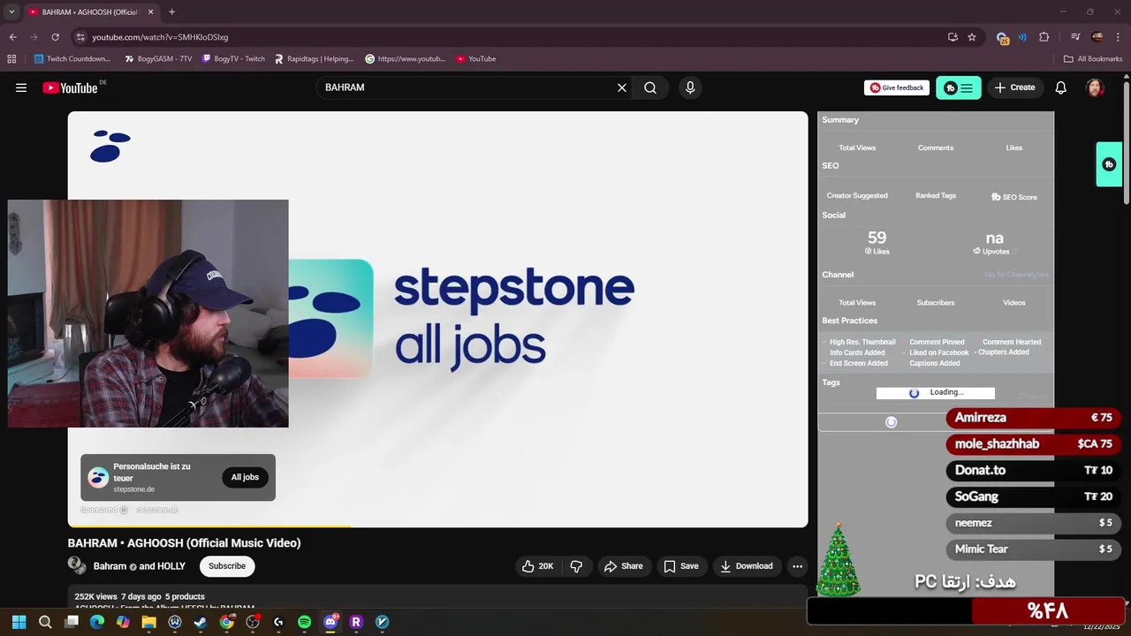Open media controls icon in Chrome toolbar
This screenshot has width=1131, height=636.
click(1075, 37)
